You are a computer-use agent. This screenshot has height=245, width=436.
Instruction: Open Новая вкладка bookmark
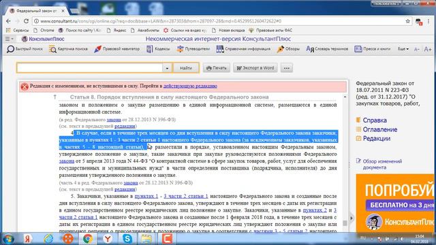228,30
